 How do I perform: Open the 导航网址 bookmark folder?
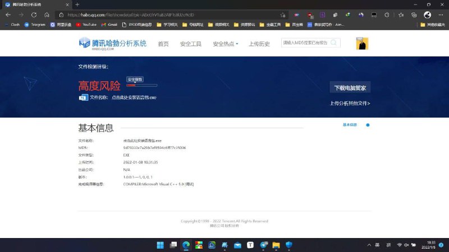click(x=193, y=25)
